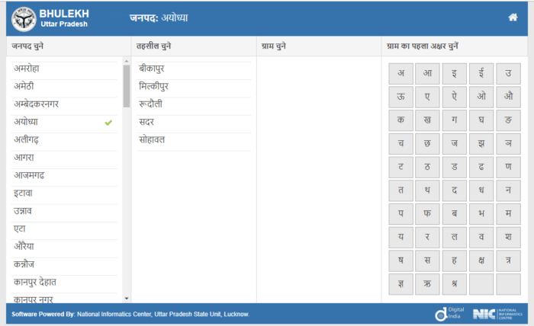Choose first letter प
The image size is (534, 326).
tap(400, 214)
